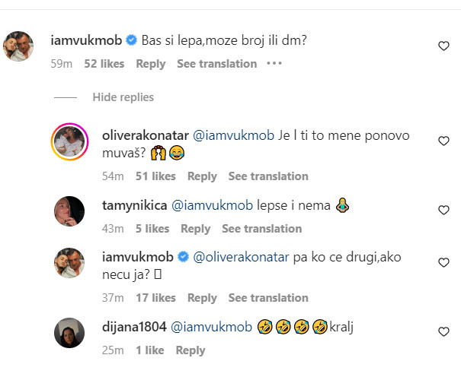Tap heart on tamynikica's reply
The image size is (461, 377).
point(443,211)
